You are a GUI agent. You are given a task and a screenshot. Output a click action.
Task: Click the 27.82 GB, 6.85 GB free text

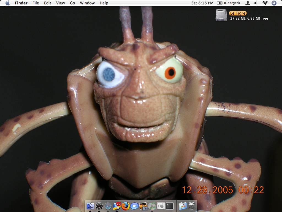[249, 18]
